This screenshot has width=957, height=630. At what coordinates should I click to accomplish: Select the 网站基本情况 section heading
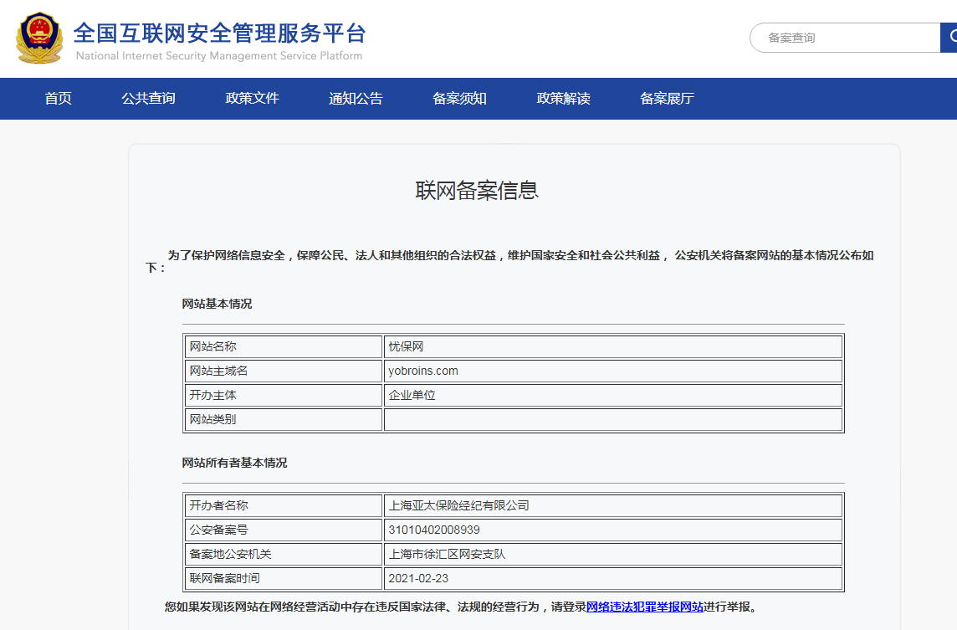[x=217, y=304]
